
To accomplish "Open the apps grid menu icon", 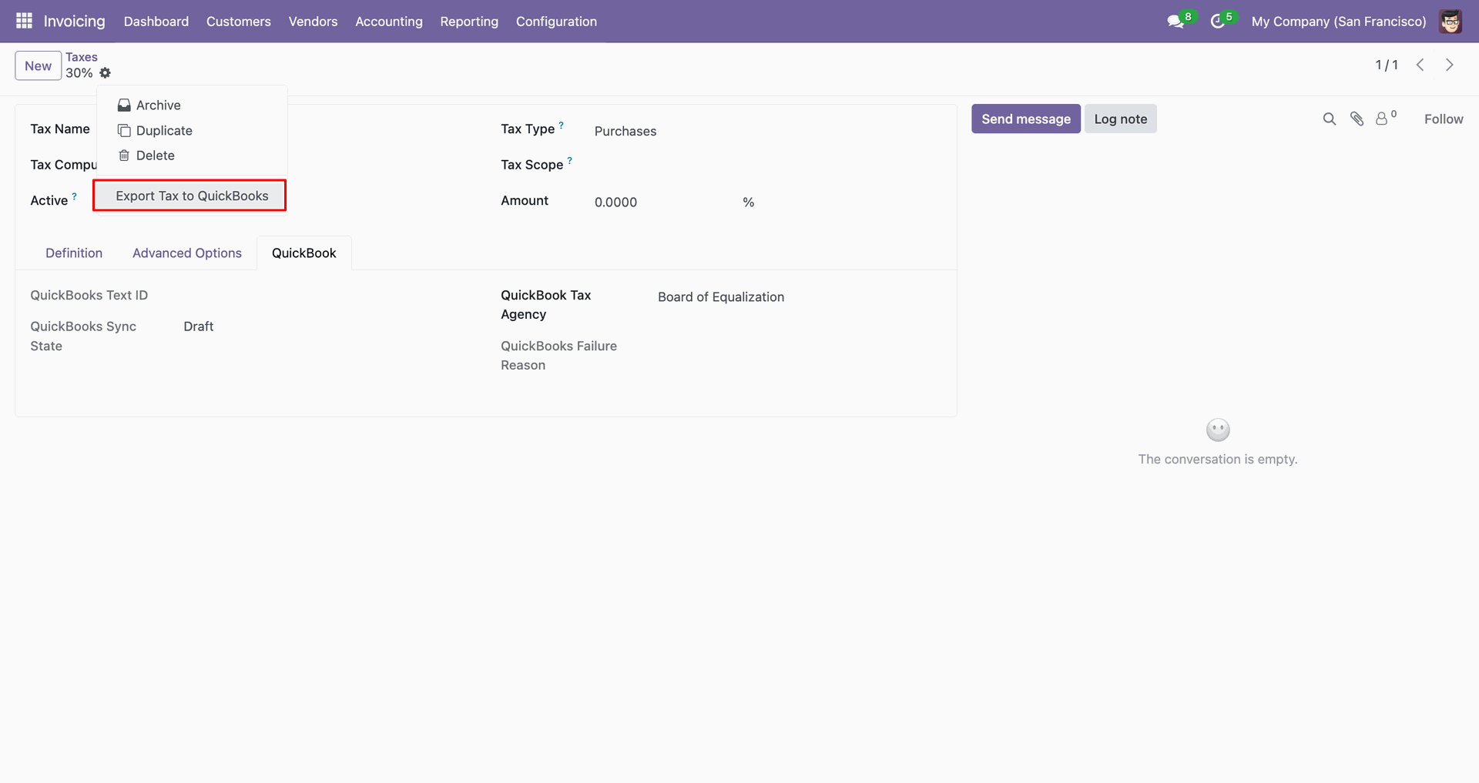I will click(24, 21).
